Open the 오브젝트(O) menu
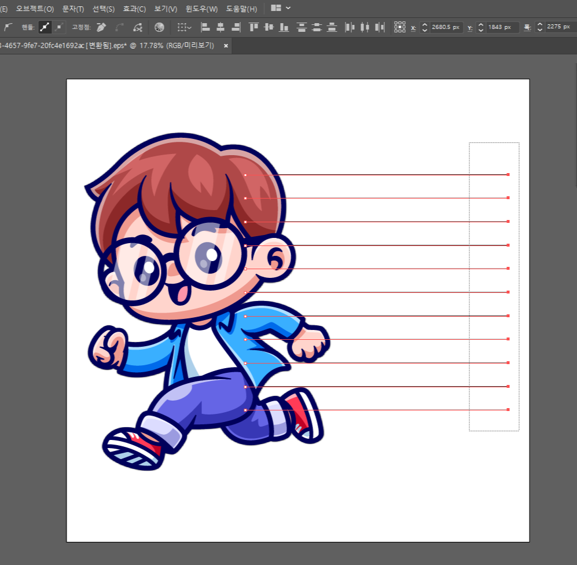 click(35, 9)
